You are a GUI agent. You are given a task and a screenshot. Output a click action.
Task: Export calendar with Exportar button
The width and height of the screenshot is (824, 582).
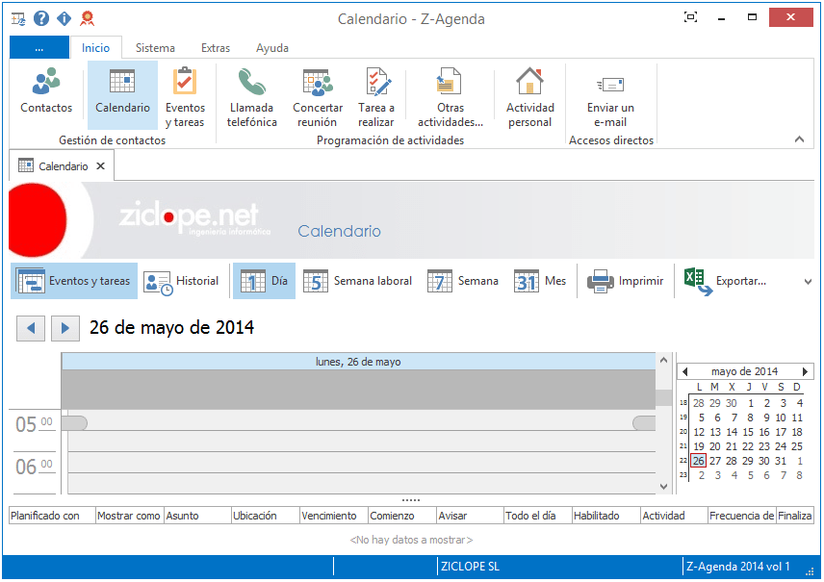coord(726,281)
